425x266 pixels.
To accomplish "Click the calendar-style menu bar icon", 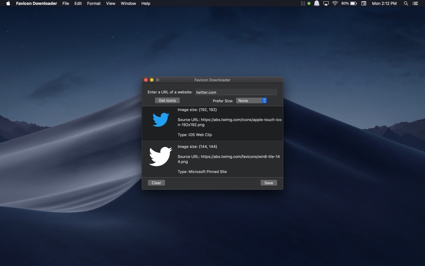I will coord(364,3).
